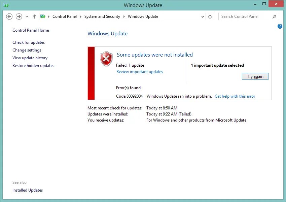286x202 pixels.
Task: Click the search magnifier icon
Action: [274, 16]
